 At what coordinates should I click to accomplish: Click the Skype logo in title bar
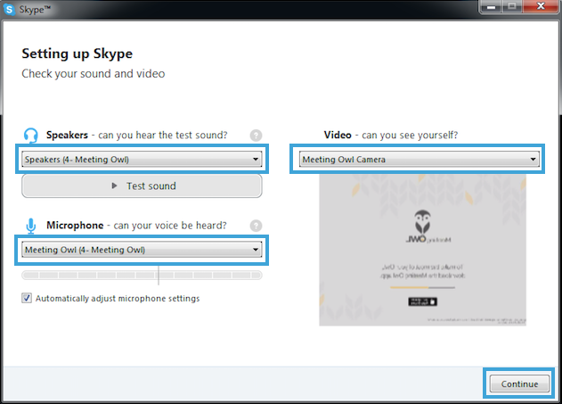click(9, 9)
